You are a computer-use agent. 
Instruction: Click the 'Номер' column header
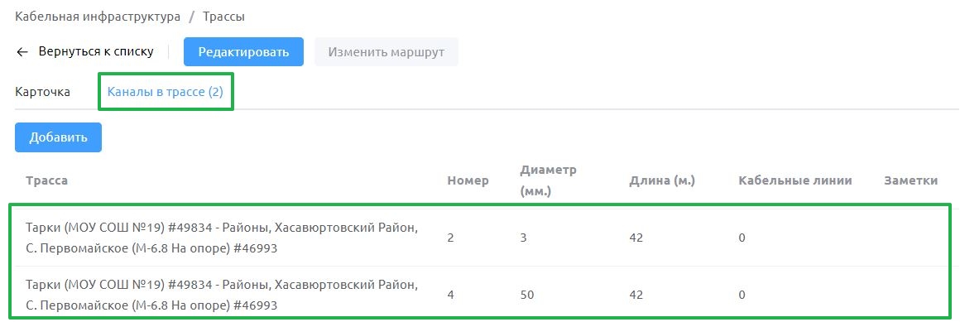coord(468,180)
